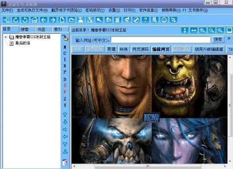Click the cyan right arrow in sidebar strip
233x169 pixels.
65,129
